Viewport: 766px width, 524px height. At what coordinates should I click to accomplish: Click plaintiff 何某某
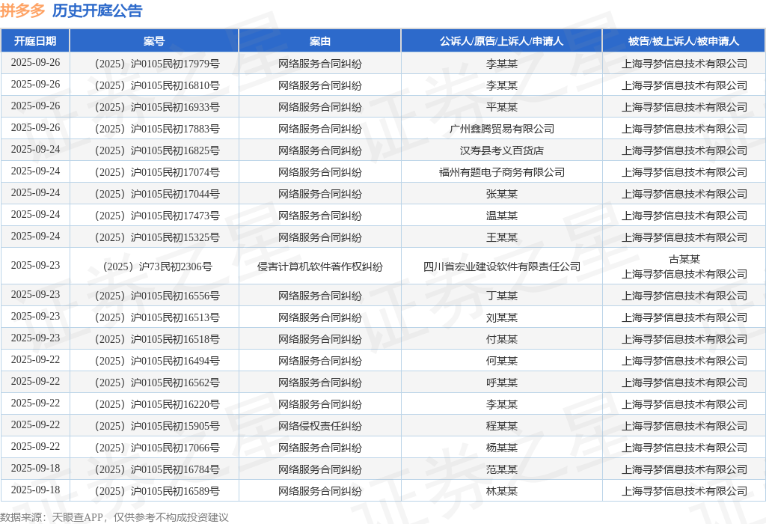502,361
